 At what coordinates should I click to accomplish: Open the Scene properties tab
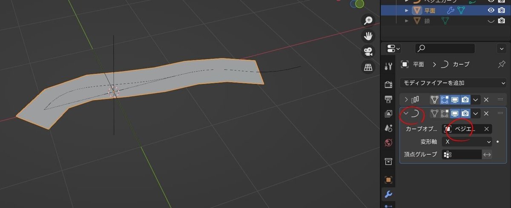point(388,128)
